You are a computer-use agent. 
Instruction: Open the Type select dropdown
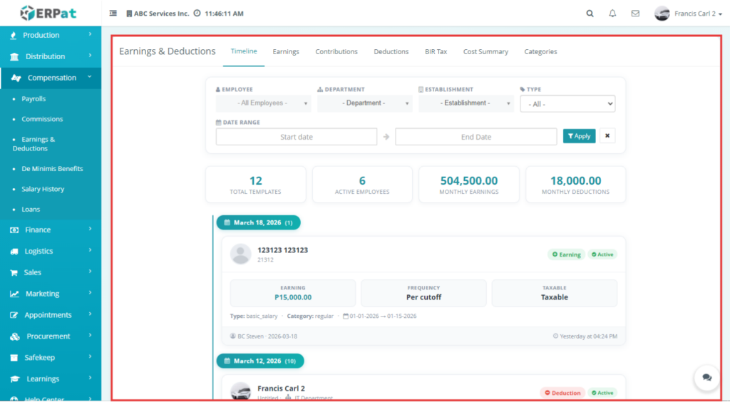(567, 104)
